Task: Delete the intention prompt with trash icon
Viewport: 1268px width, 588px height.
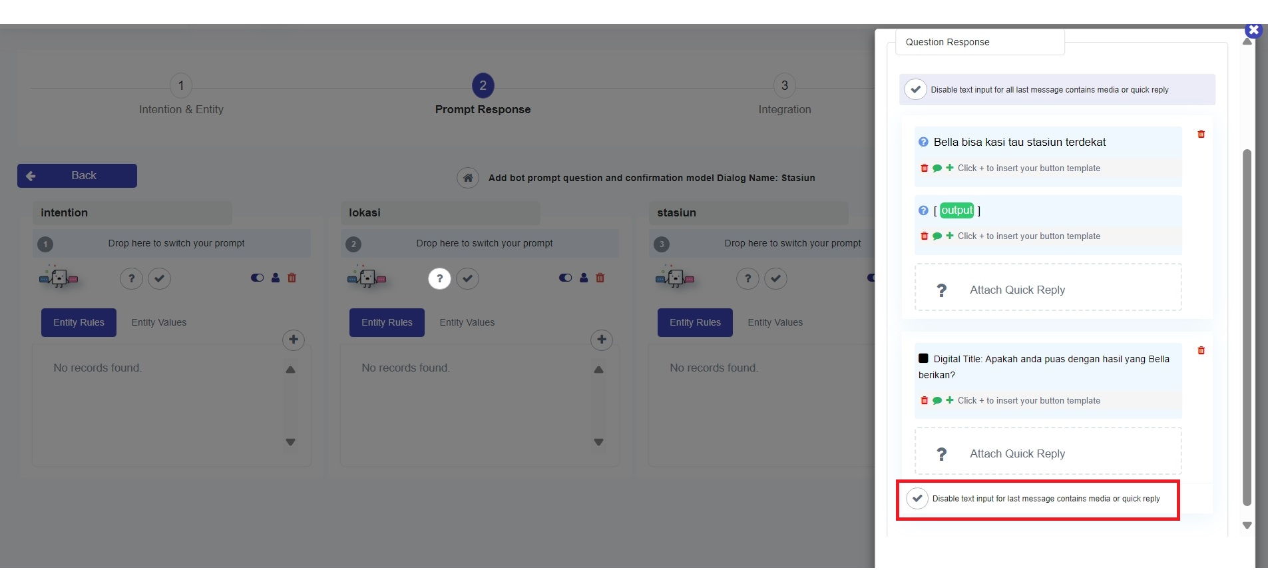Action: pos(292,278)
